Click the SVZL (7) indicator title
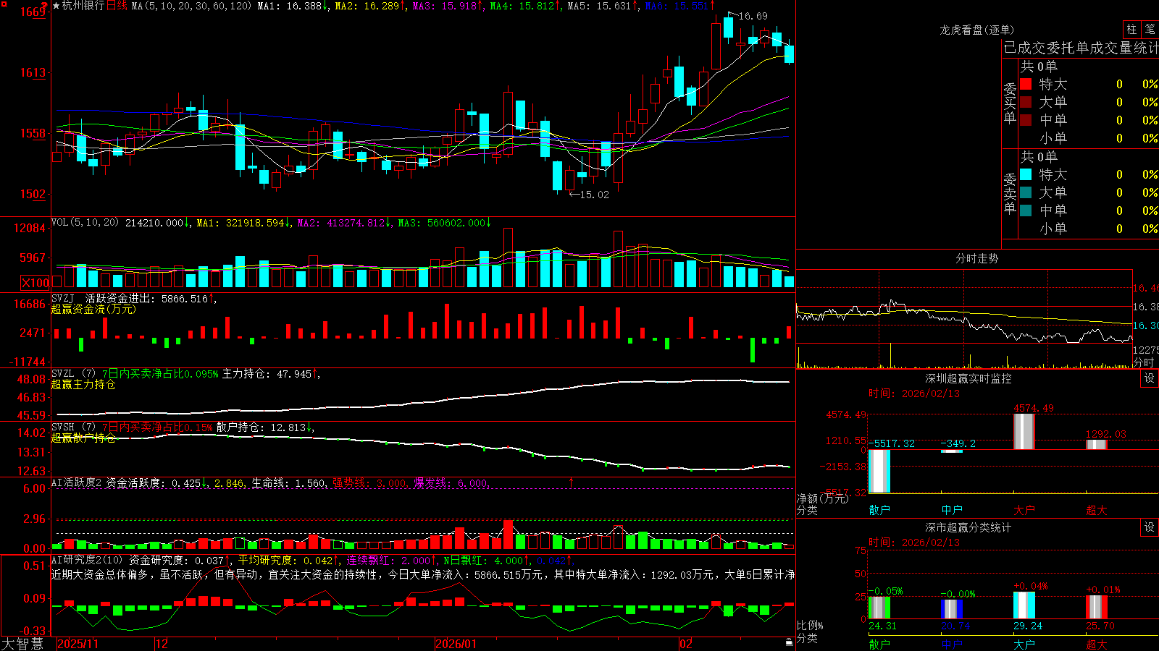This screenshot has height=651, width=1159. tap(73, 374)
